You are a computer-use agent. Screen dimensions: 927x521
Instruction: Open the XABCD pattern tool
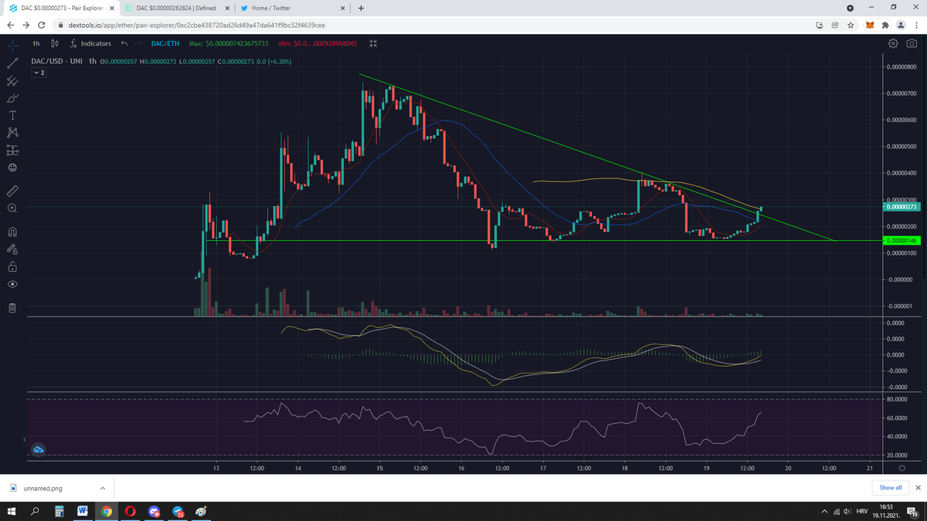[x=12, y=133]
